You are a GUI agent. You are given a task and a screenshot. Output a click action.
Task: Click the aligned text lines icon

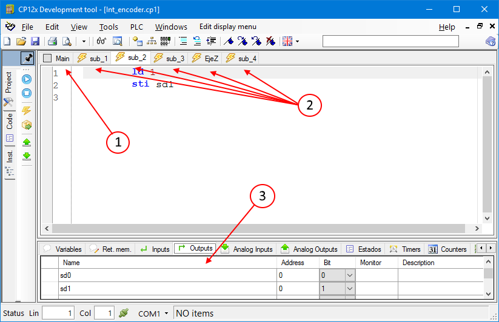(183, 41)
